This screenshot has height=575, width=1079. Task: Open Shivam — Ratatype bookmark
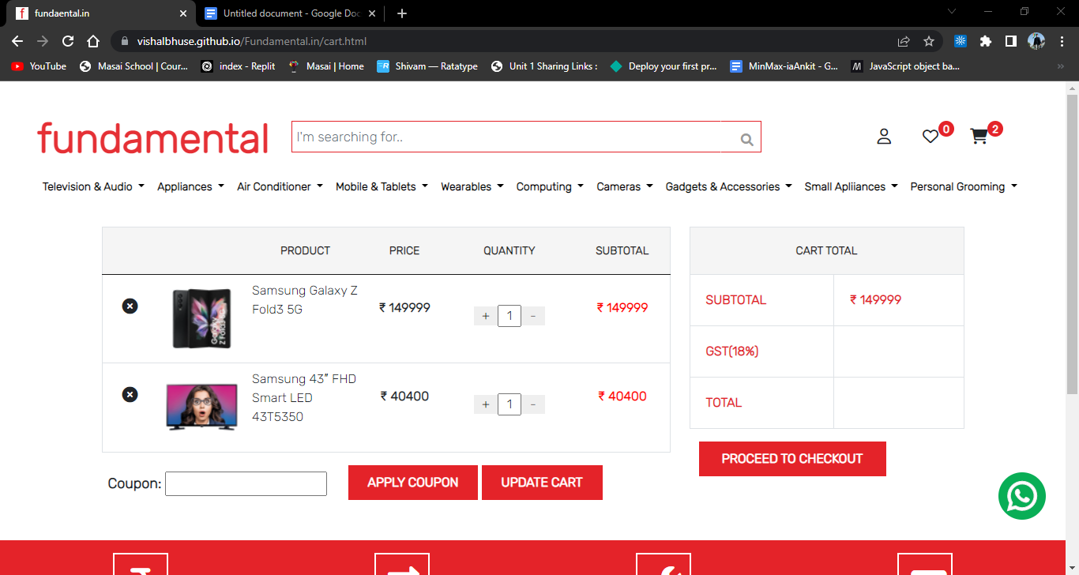click(x=427, y=66)
